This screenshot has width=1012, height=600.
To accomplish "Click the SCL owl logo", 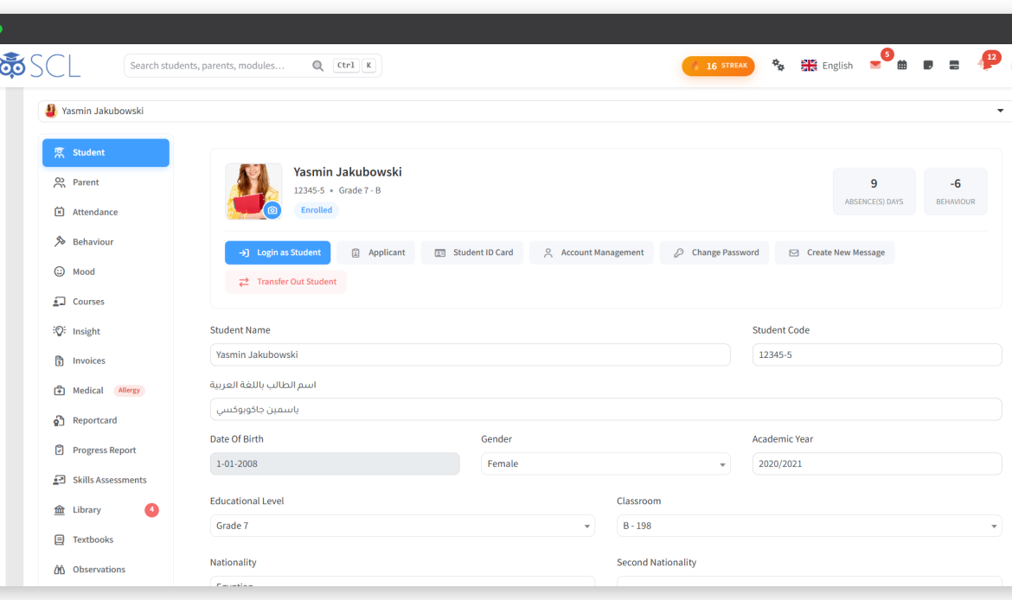I will pos(40,66).
